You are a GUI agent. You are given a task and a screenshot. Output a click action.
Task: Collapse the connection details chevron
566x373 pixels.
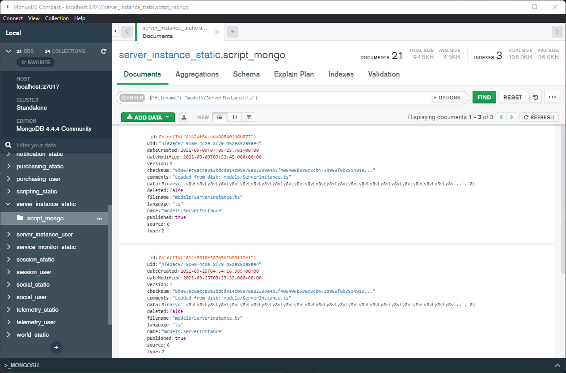pyautogui.click(x=8, y=51)
